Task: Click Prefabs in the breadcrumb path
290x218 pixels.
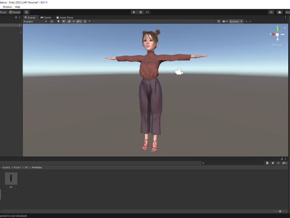Action: click(x=37, y=168)
